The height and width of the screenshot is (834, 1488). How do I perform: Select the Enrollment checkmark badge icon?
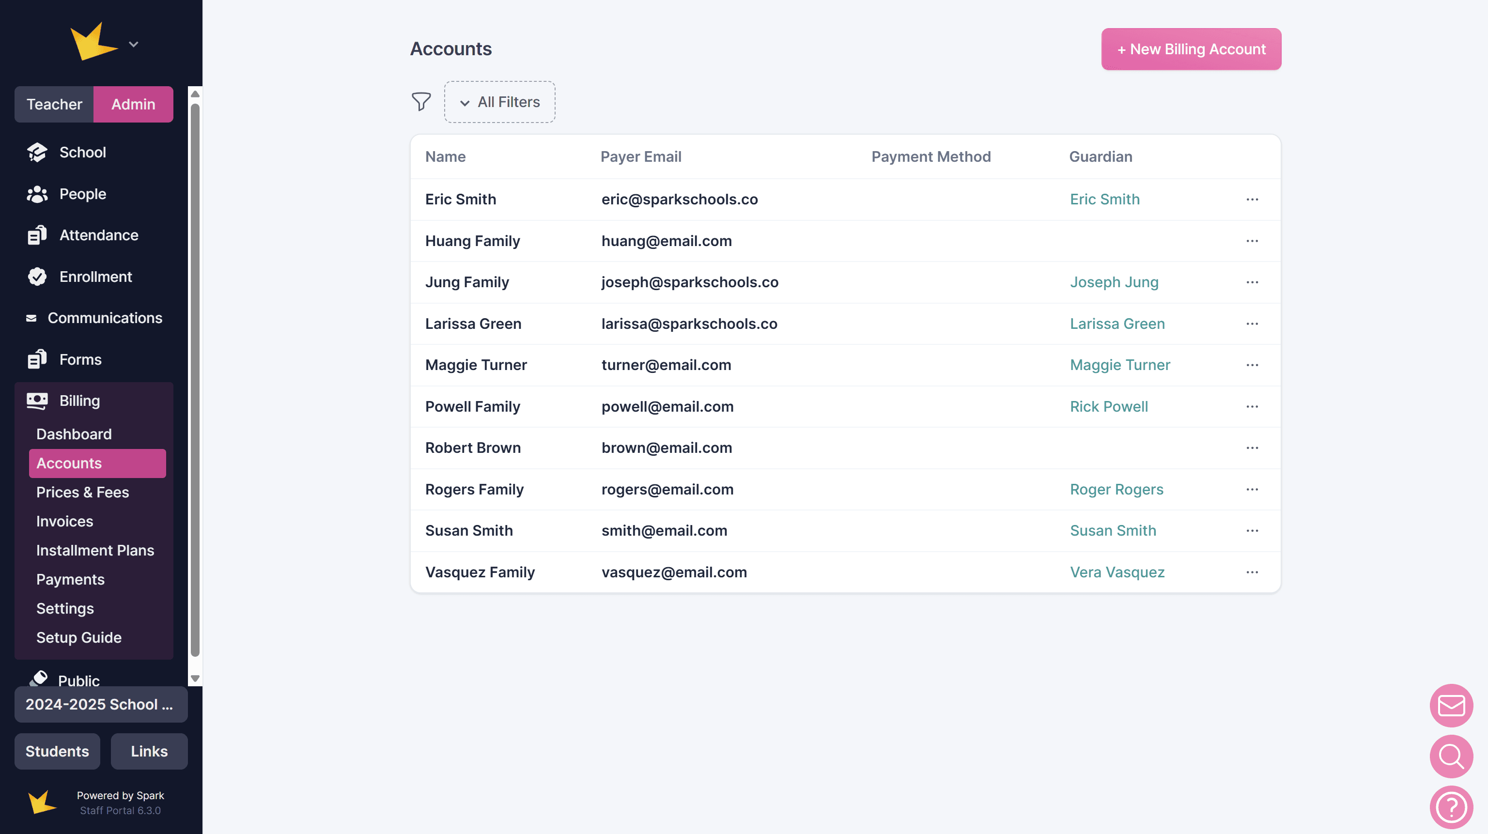click(x=37, y=277)
